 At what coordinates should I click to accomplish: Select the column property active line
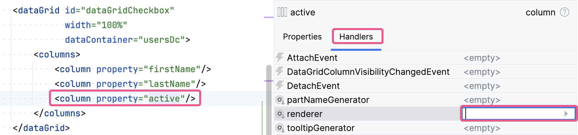(125, 99)
